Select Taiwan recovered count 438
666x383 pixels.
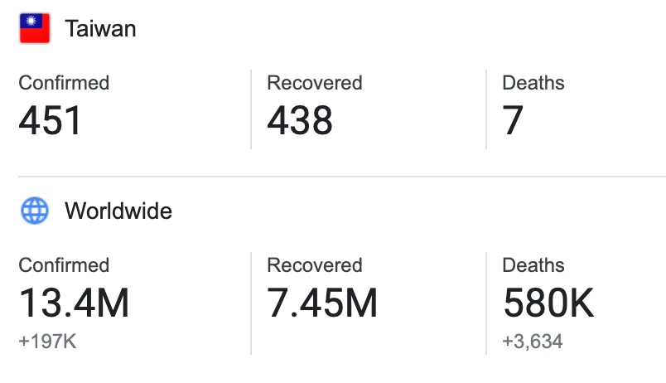300,120
